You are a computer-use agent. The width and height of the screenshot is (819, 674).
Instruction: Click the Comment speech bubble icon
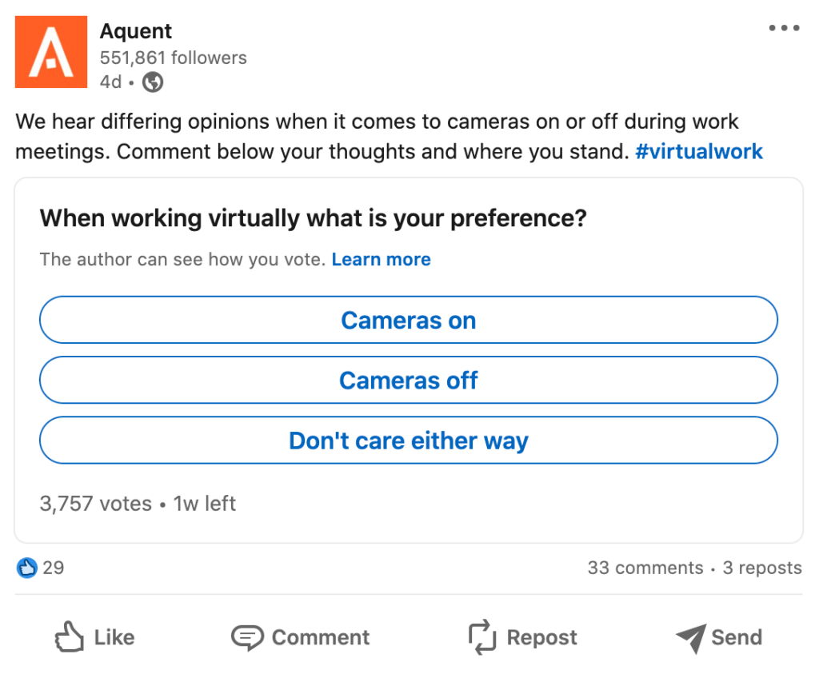tap(248, 637)
